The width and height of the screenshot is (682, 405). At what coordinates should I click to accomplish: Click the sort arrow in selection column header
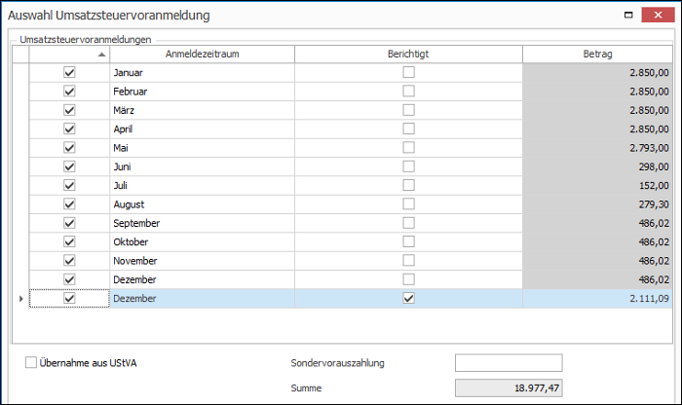(x=101, y=55)
